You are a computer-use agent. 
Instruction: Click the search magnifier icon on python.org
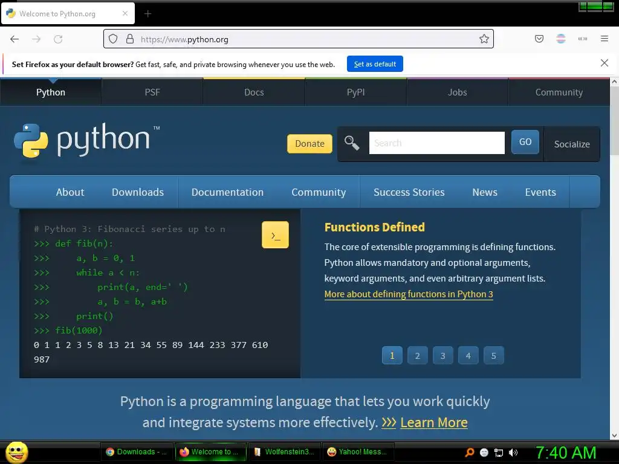(x=352, y=143)
